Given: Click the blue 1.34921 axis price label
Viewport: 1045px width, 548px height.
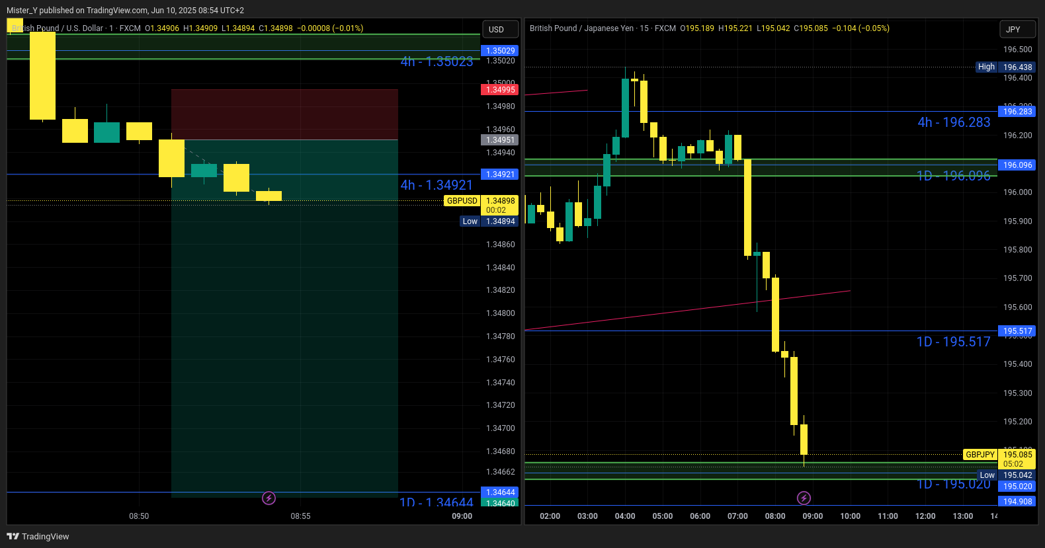Looking at the screenshot, I should click(500, 175).
